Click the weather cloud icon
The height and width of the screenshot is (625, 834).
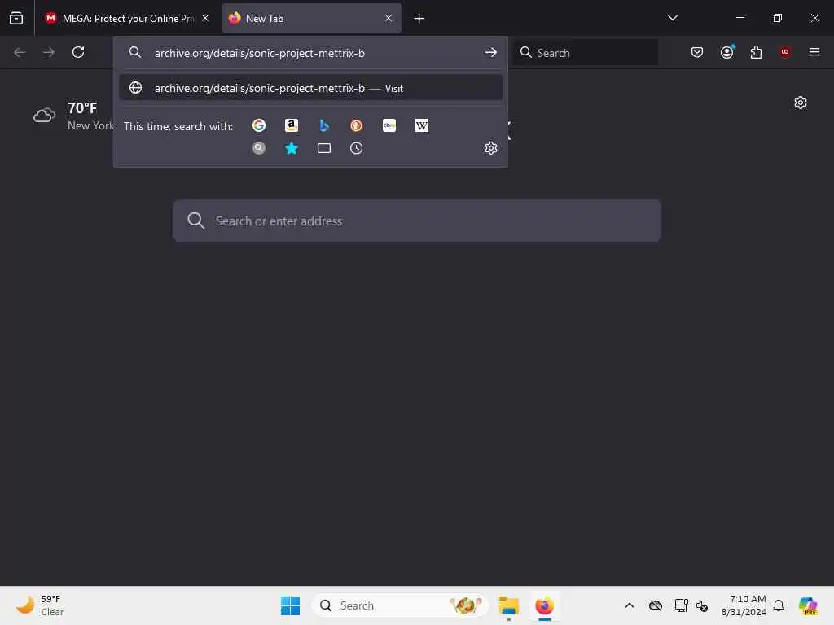pos(44,116)
